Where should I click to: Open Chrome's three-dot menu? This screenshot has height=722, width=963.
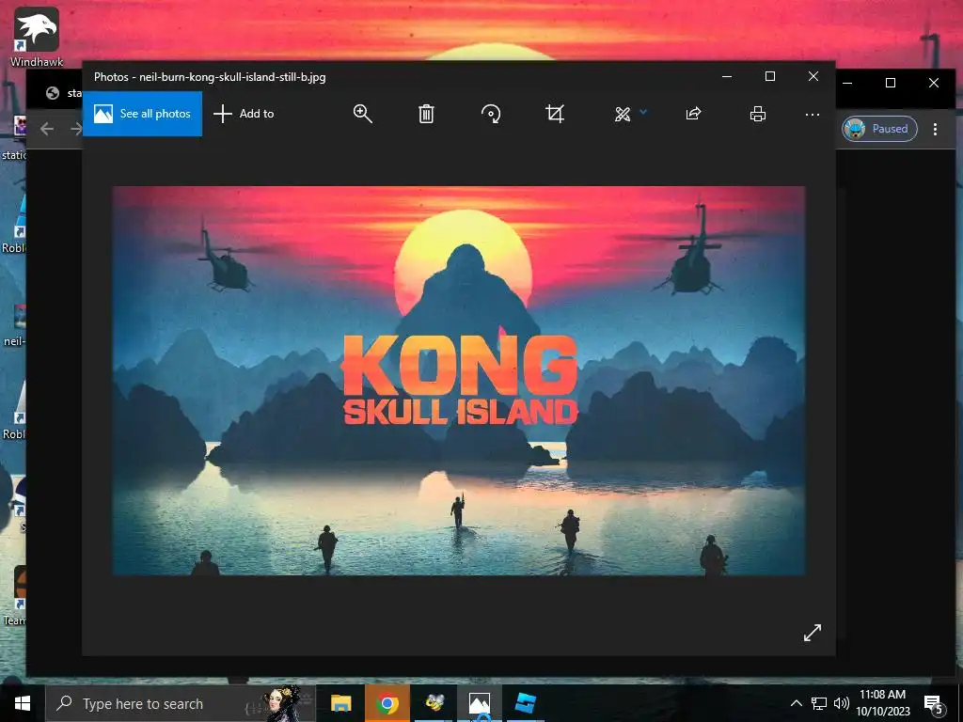pyautogui.click(x=935, y=129)
